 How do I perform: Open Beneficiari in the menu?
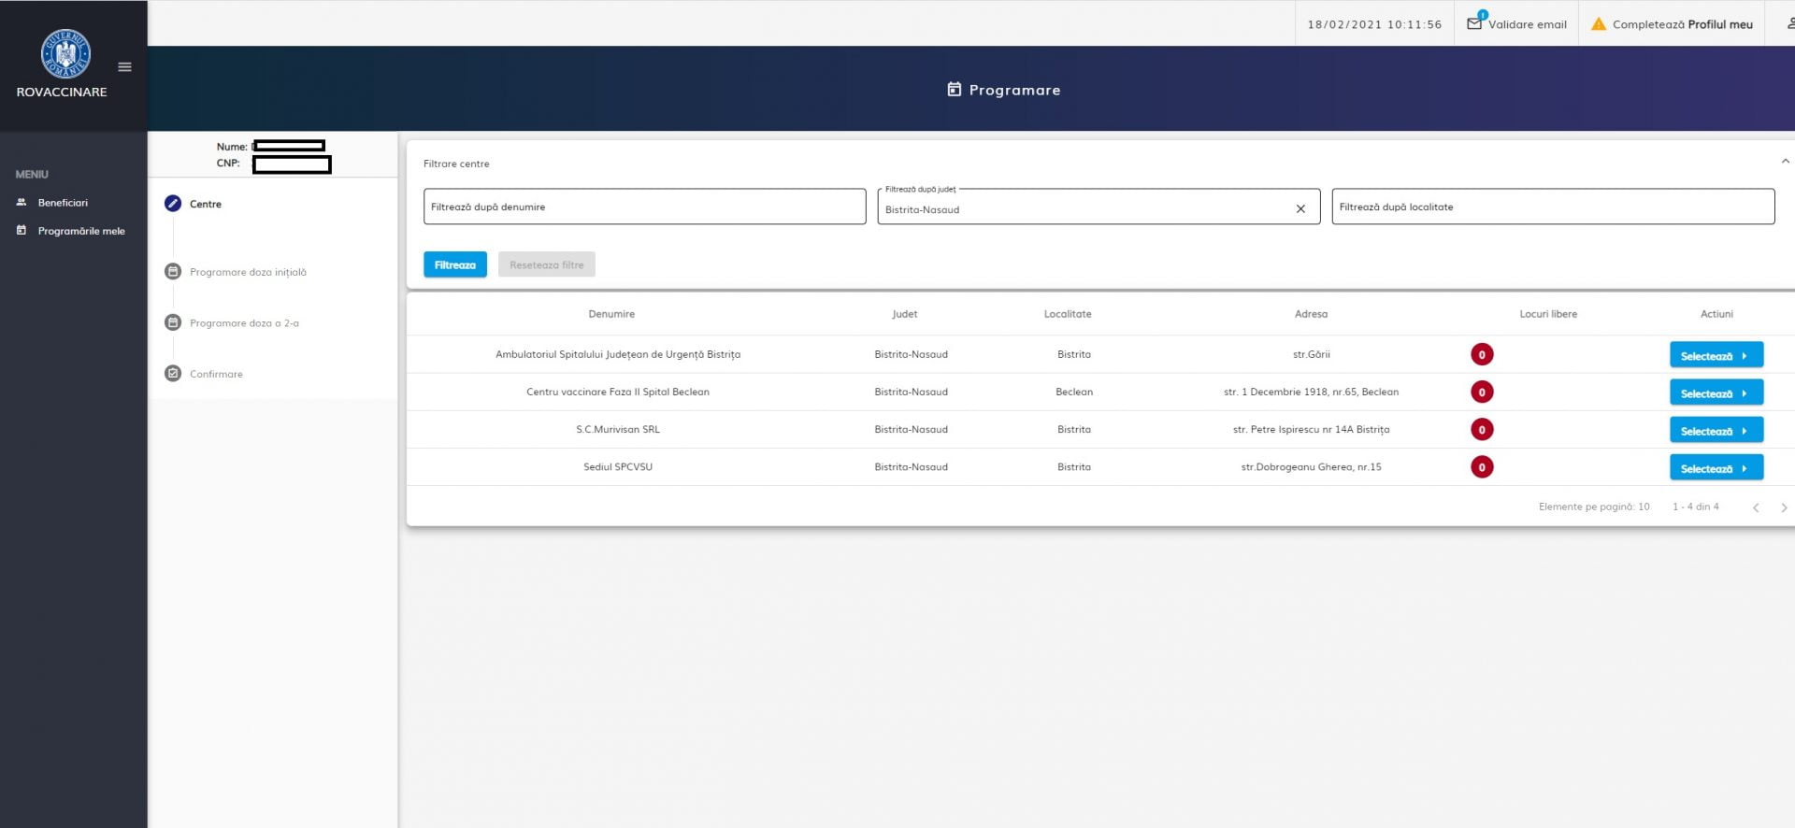click(x=63, y=203)
